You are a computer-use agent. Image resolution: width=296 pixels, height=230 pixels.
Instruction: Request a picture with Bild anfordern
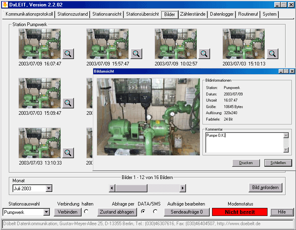[x=265, y=187]
